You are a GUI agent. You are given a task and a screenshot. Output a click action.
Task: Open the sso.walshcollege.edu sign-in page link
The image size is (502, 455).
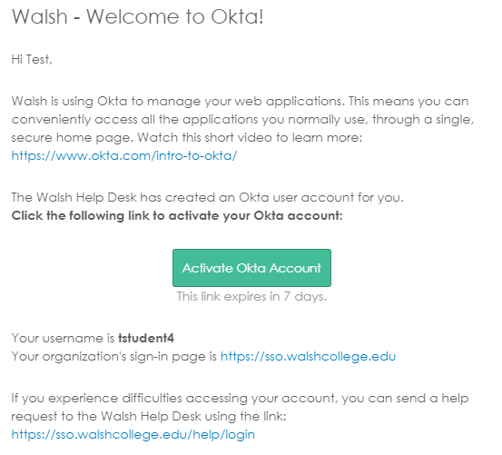tap(308, 356)
